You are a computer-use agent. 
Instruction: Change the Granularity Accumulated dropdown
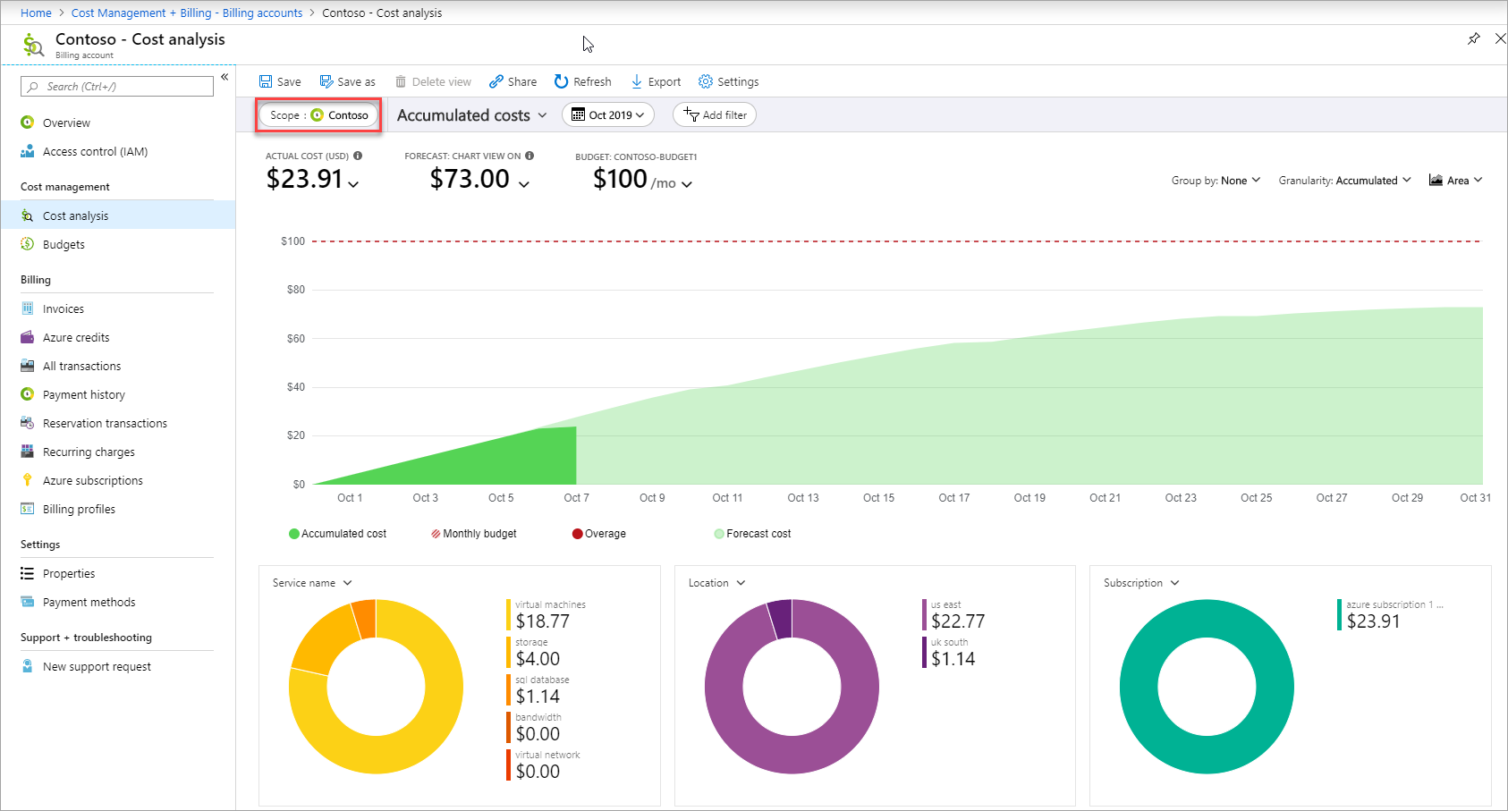click(x=1344, y=181)
